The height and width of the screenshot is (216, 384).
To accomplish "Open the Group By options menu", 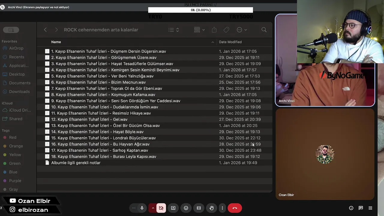I will point(199,30).
